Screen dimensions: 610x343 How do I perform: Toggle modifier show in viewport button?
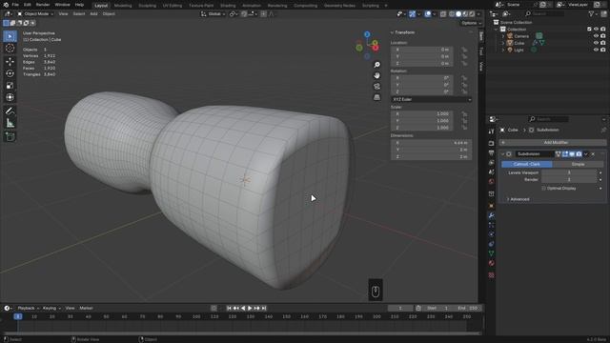[x=572, y=154]
